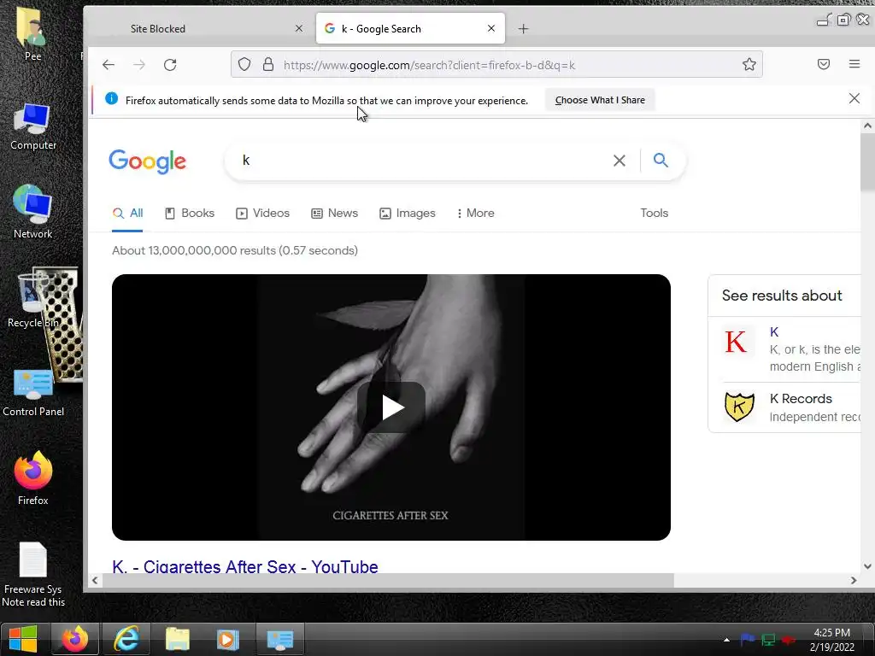The width and height of the screenshot is (875, 656).
Task: Open File Explorer from taskbar
Action: (178, 639)
